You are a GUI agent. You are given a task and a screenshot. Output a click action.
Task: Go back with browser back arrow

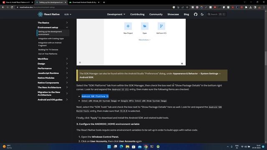click(x=3, y=7)
